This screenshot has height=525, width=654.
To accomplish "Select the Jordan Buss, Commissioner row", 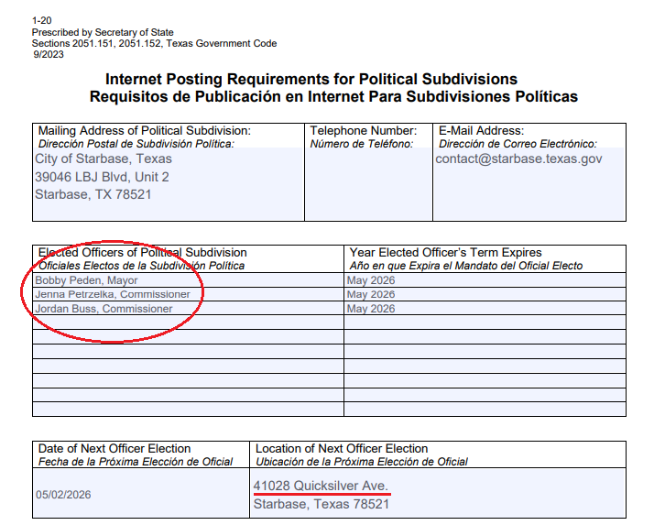I will pyautogui.click(x=188, y=309).
